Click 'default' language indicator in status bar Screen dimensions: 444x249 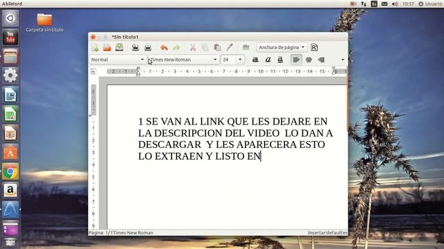[x=336, y=232]
